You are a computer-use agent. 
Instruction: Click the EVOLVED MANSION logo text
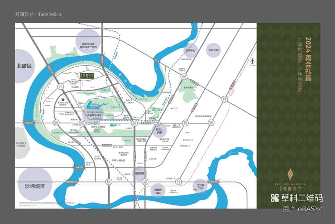coord(290,184)
